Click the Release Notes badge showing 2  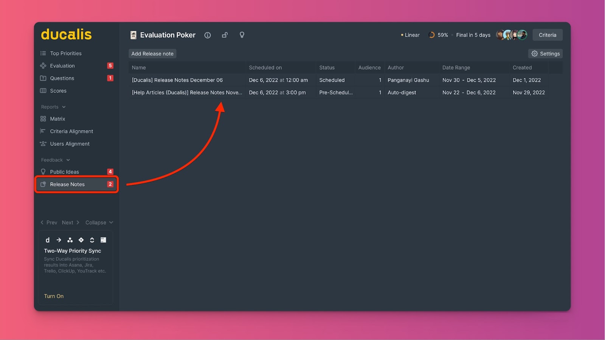[x=110, y=184]
